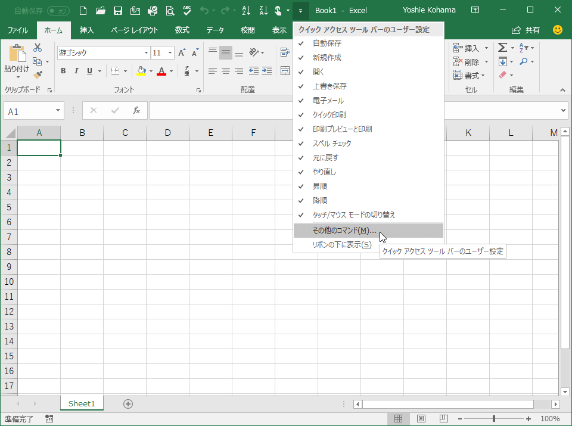Open the font name dropdown 游ゴシック

pos(146,53)
